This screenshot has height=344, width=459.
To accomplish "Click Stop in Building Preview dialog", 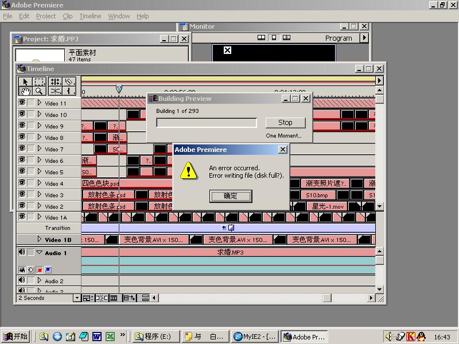I will click(x=285, y=123).
